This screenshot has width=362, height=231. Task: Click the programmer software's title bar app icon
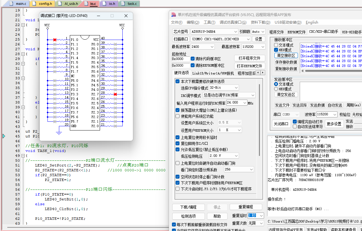point(174,15)
